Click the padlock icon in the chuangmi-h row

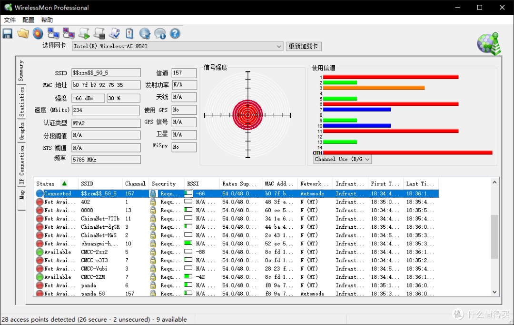pos(153,244)
